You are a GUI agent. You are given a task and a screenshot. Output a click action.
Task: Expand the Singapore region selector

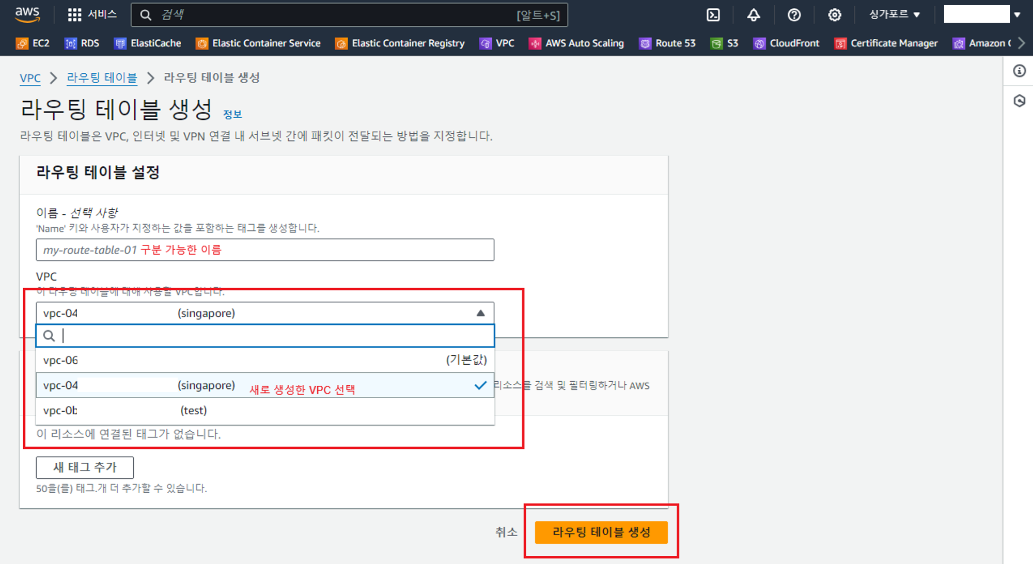coord(894,14)
